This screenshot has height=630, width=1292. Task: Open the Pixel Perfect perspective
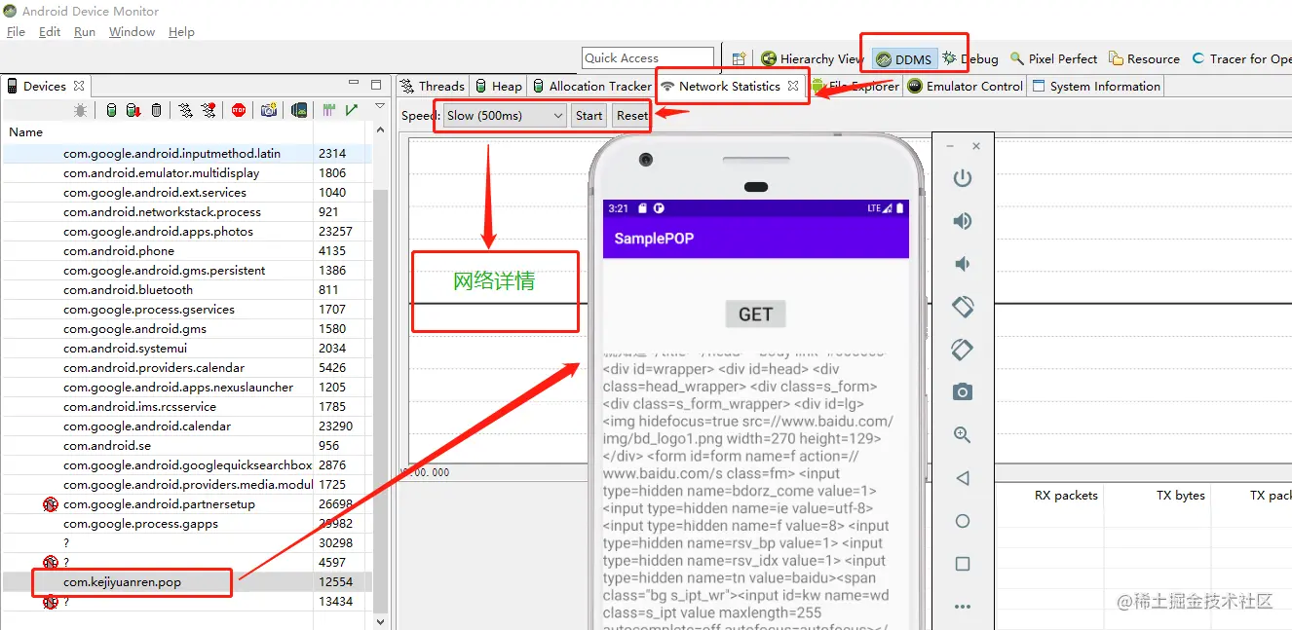[1054, 59]
